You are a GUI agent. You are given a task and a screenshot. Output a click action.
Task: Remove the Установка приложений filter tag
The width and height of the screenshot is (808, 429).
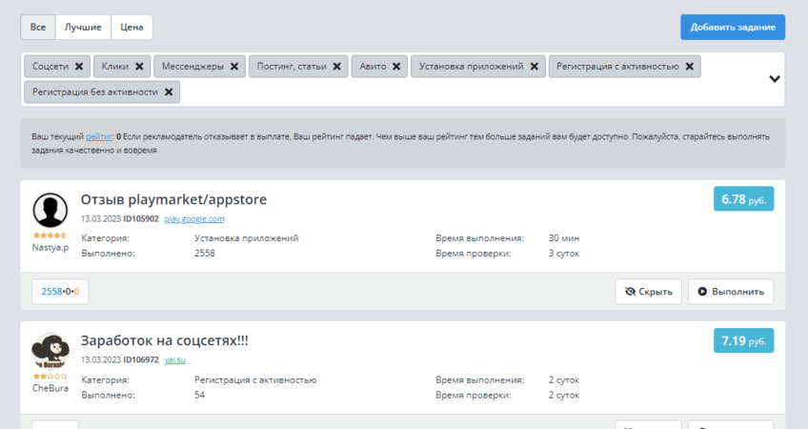535,67
